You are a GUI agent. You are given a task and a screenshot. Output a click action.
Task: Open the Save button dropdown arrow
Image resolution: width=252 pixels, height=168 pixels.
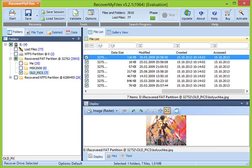coord(37,16)
